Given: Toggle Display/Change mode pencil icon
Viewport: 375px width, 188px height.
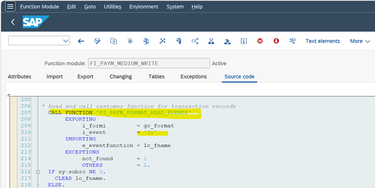Looking at the screenshot, I should [98, 41].
